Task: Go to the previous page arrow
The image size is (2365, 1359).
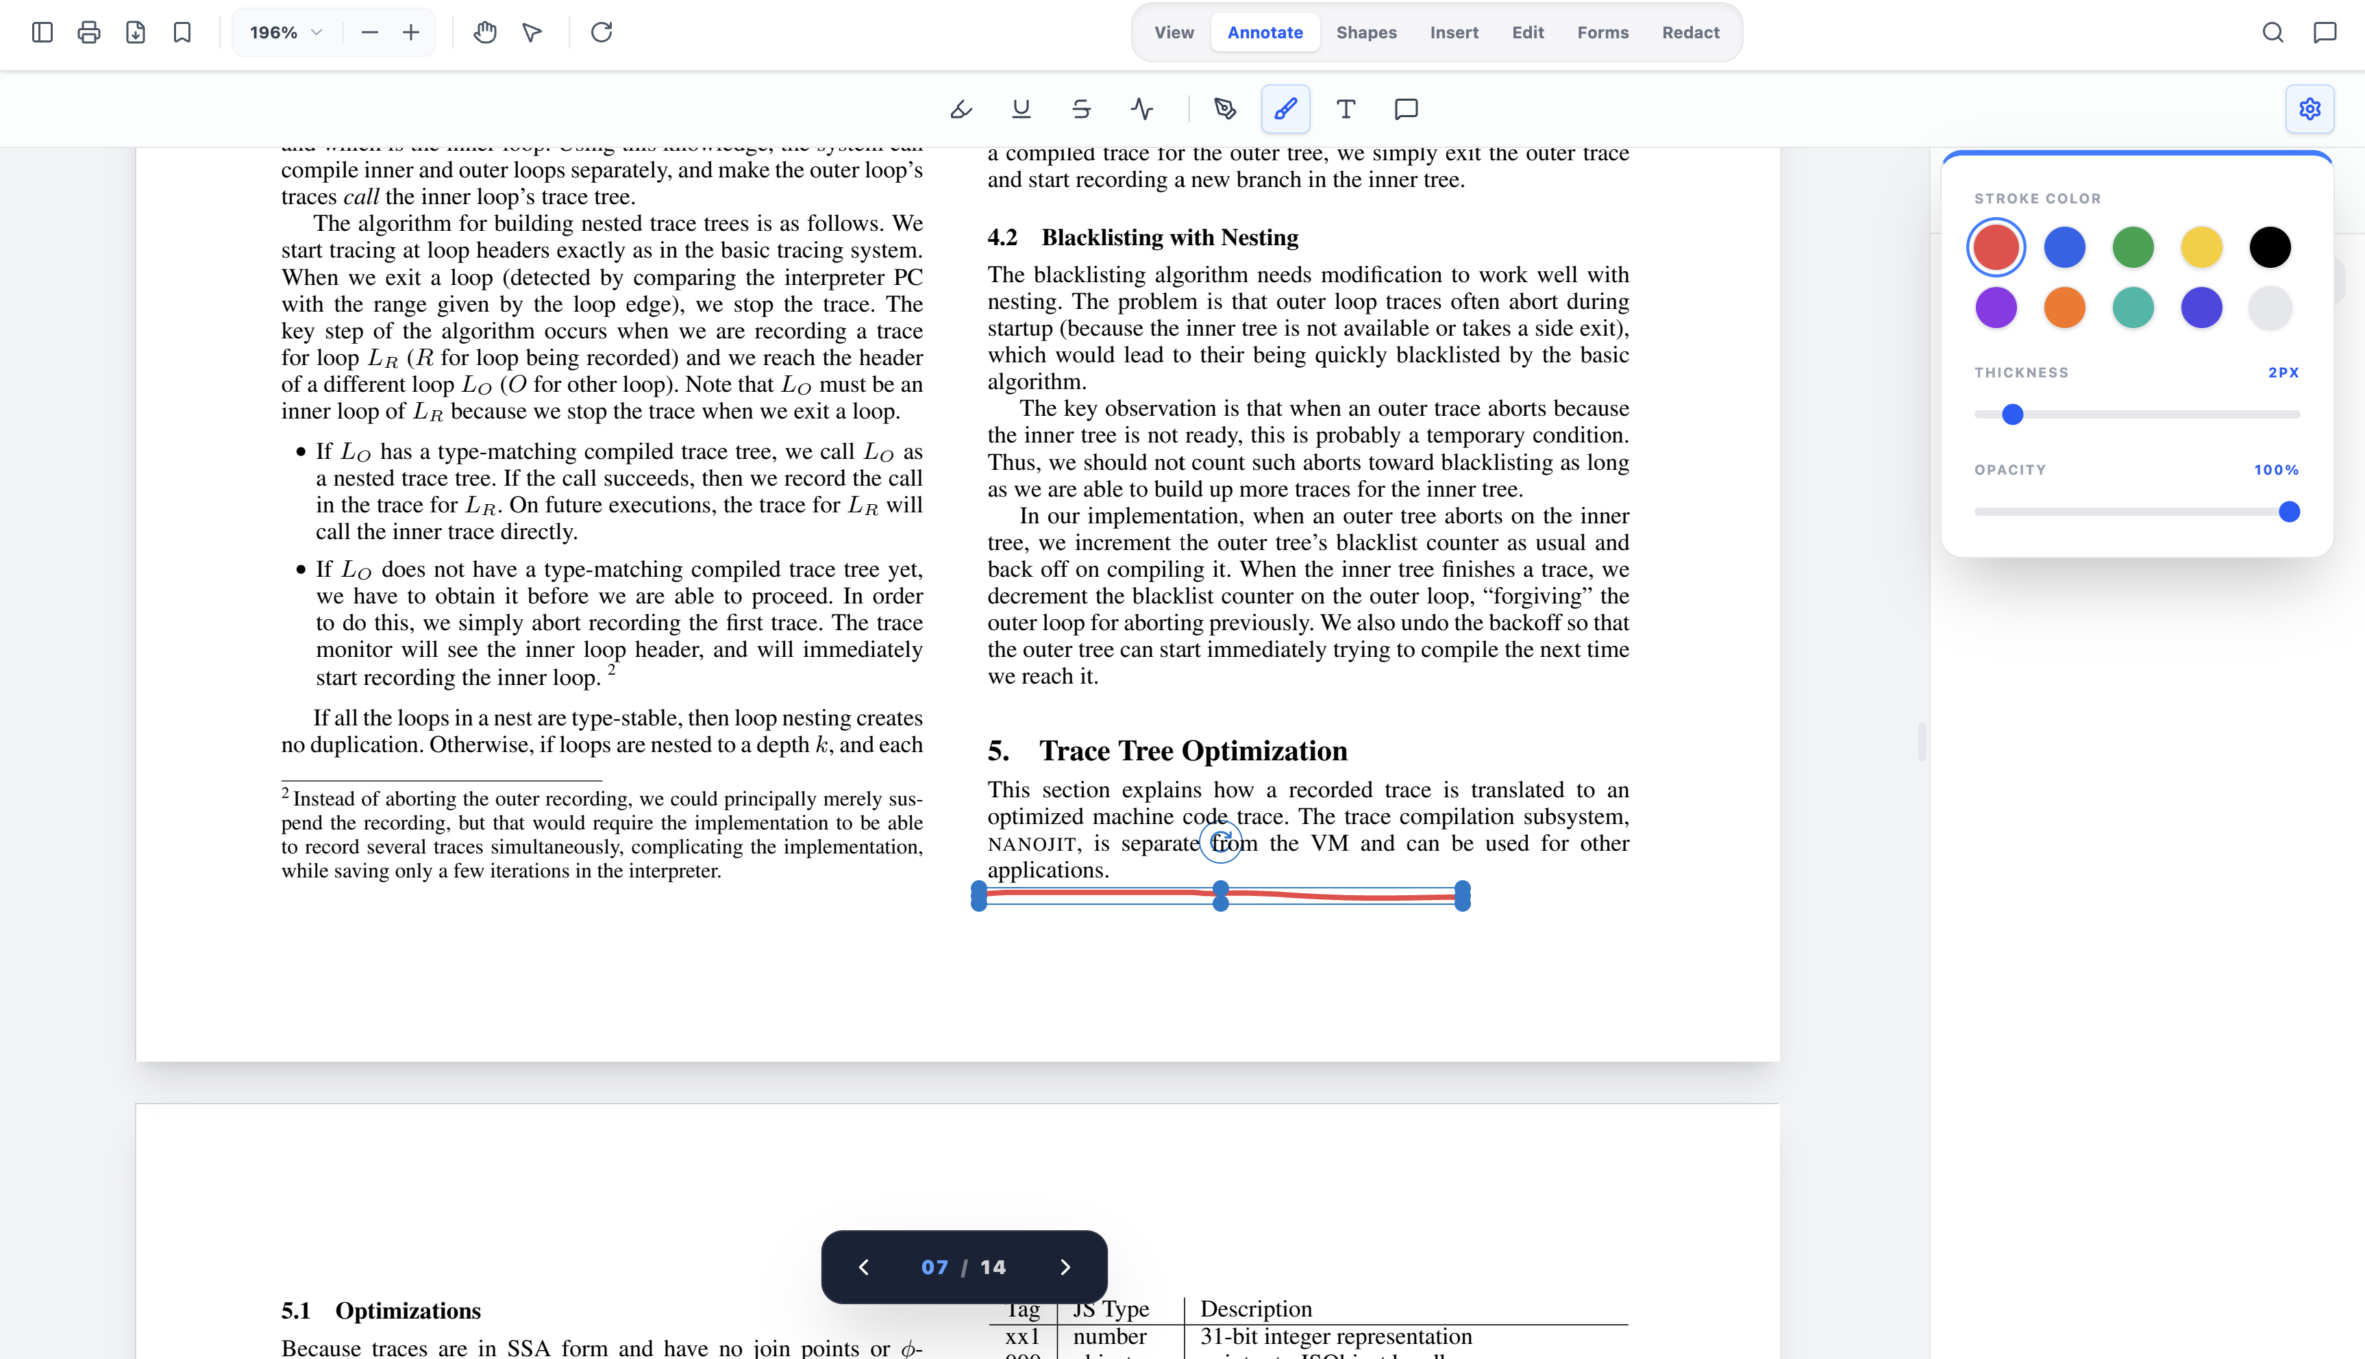Action: tap(863, 1267)
